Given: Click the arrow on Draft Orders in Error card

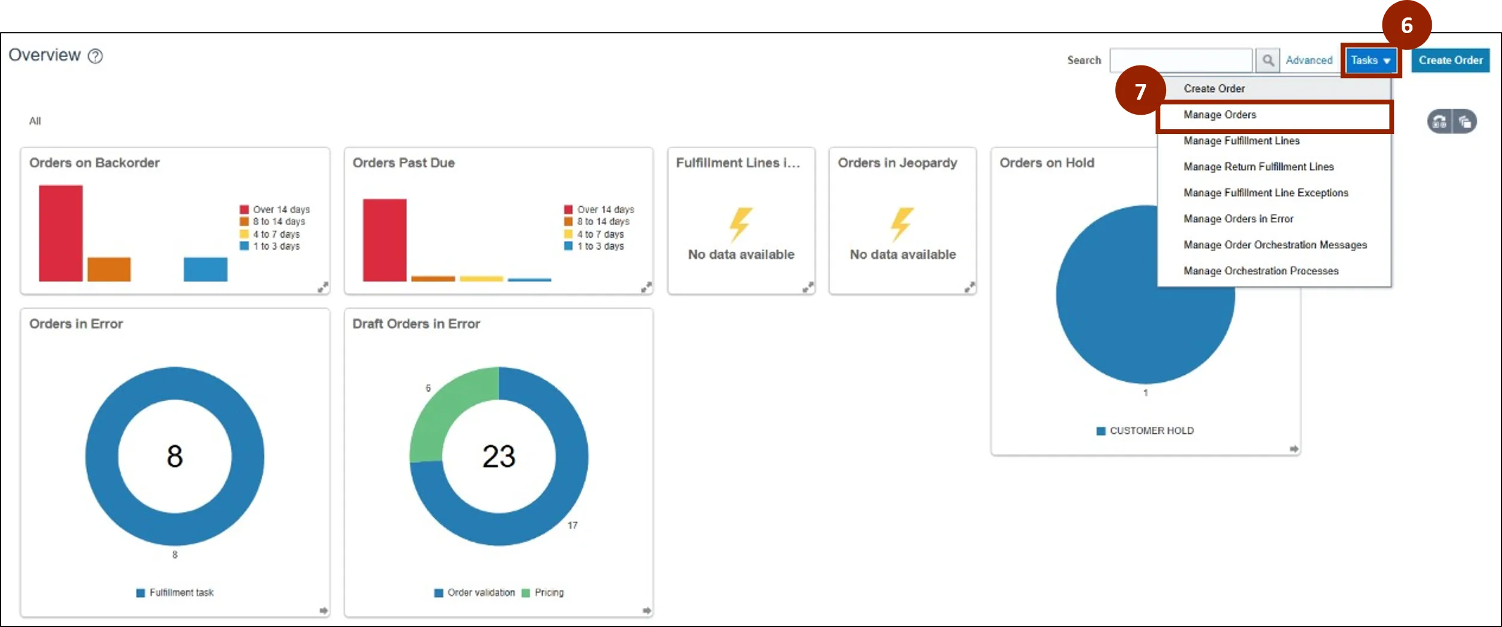Looking at the screenshot, I should pyautogui.click(x=646, y=610).
